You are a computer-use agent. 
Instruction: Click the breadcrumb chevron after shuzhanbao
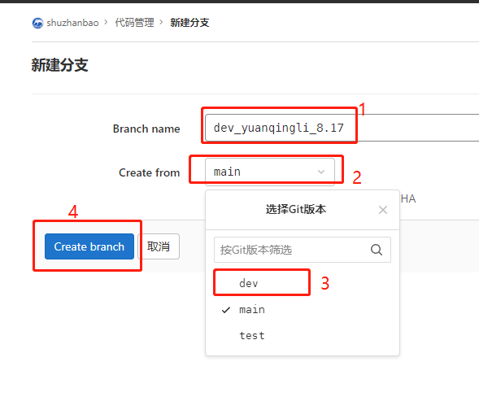click(106, 22)
